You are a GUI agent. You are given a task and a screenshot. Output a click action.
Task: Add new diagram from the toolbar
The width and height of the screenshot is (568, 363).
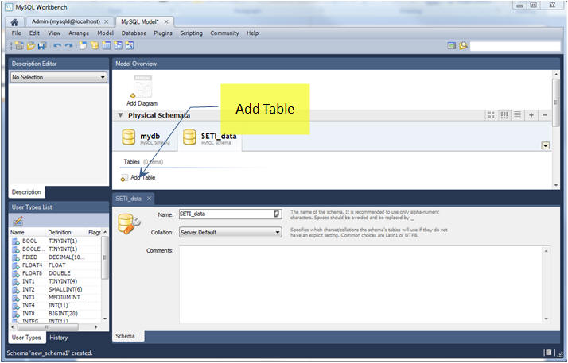click(83, 45)
